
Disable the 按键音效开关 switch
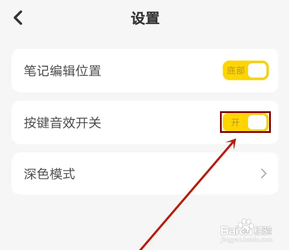coord(246,122)
